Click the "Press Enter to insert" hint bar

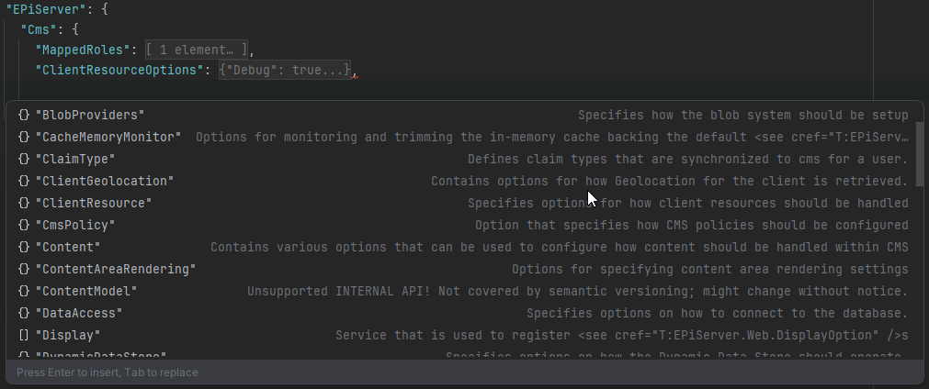(x=108, y=372)
